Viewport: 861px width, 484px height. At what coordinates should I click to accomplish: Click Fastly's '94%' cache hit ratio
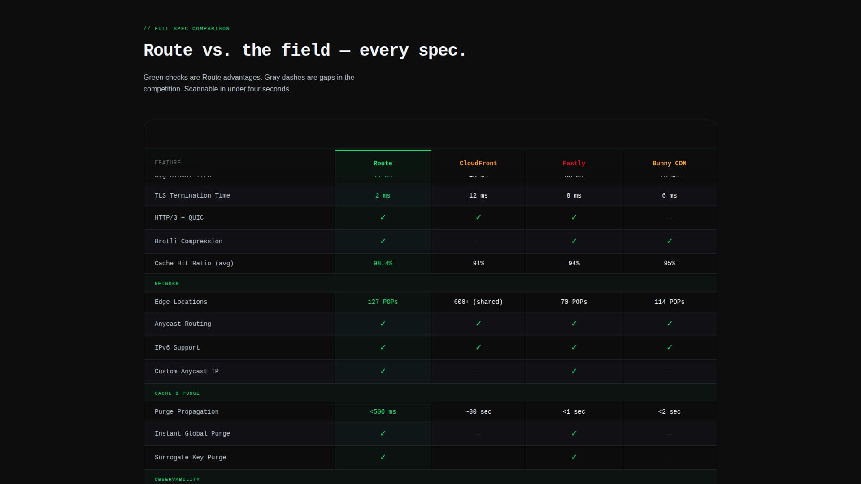click(x=574, y=264)
